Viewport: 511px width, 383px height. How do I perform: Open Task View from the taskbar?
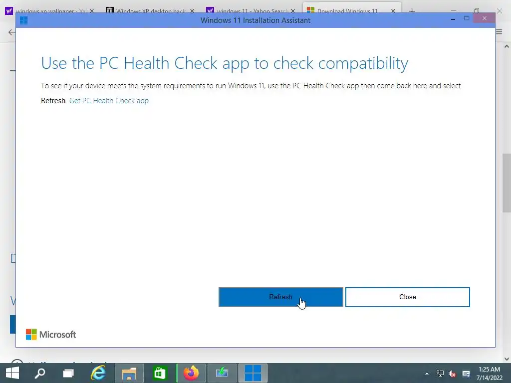click(x=68, y=373)
